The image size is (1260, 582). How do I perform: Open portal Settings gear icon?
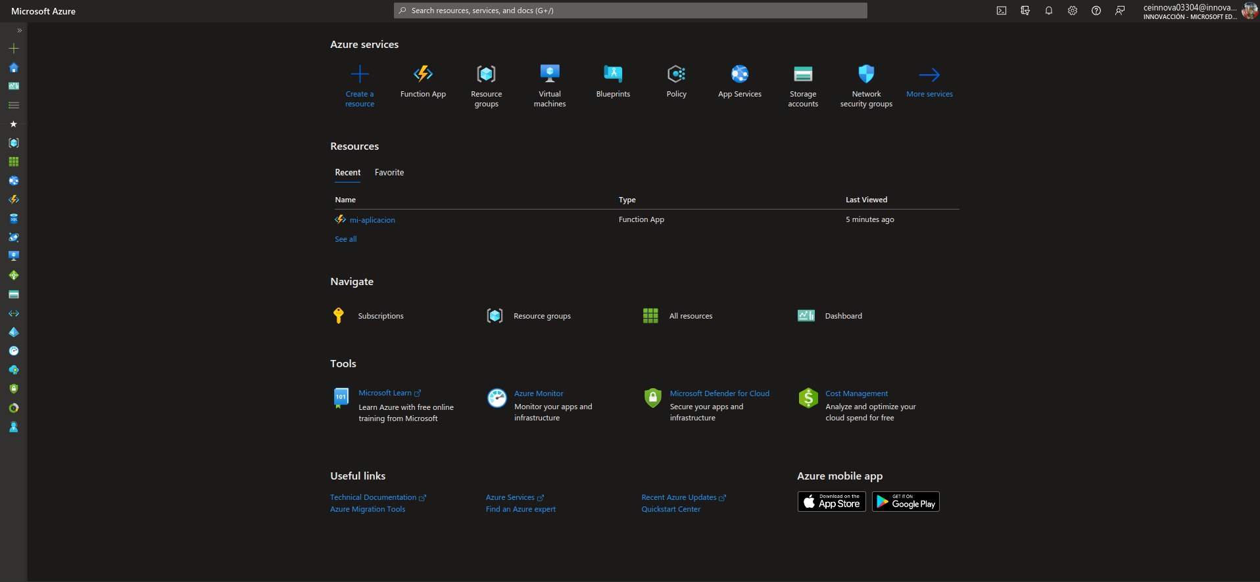(x=1072, y=11)
